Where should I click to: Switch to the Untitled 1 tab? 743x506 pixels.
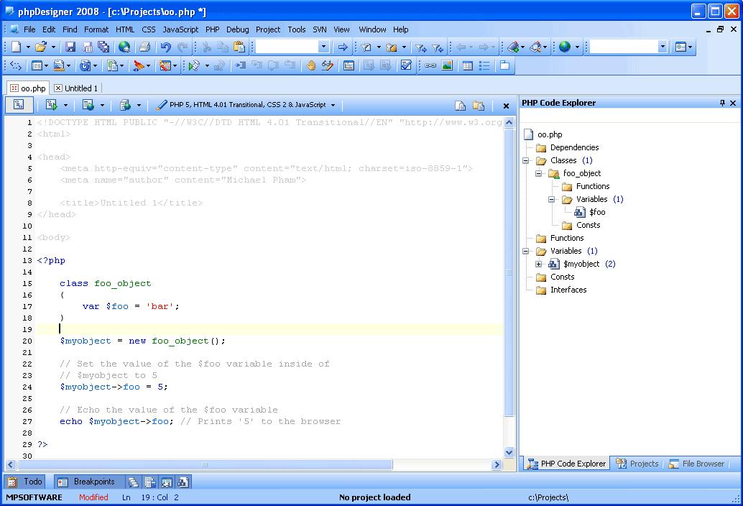click(x=76, y=88)
